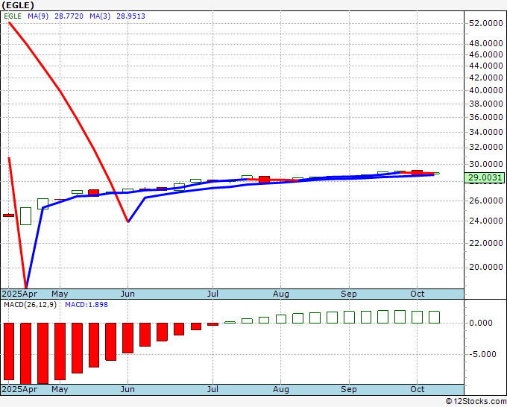Viewport: 507px width, 407px height.
Task: Click the MACD:1.898 value text
Action: coord(86,305)
